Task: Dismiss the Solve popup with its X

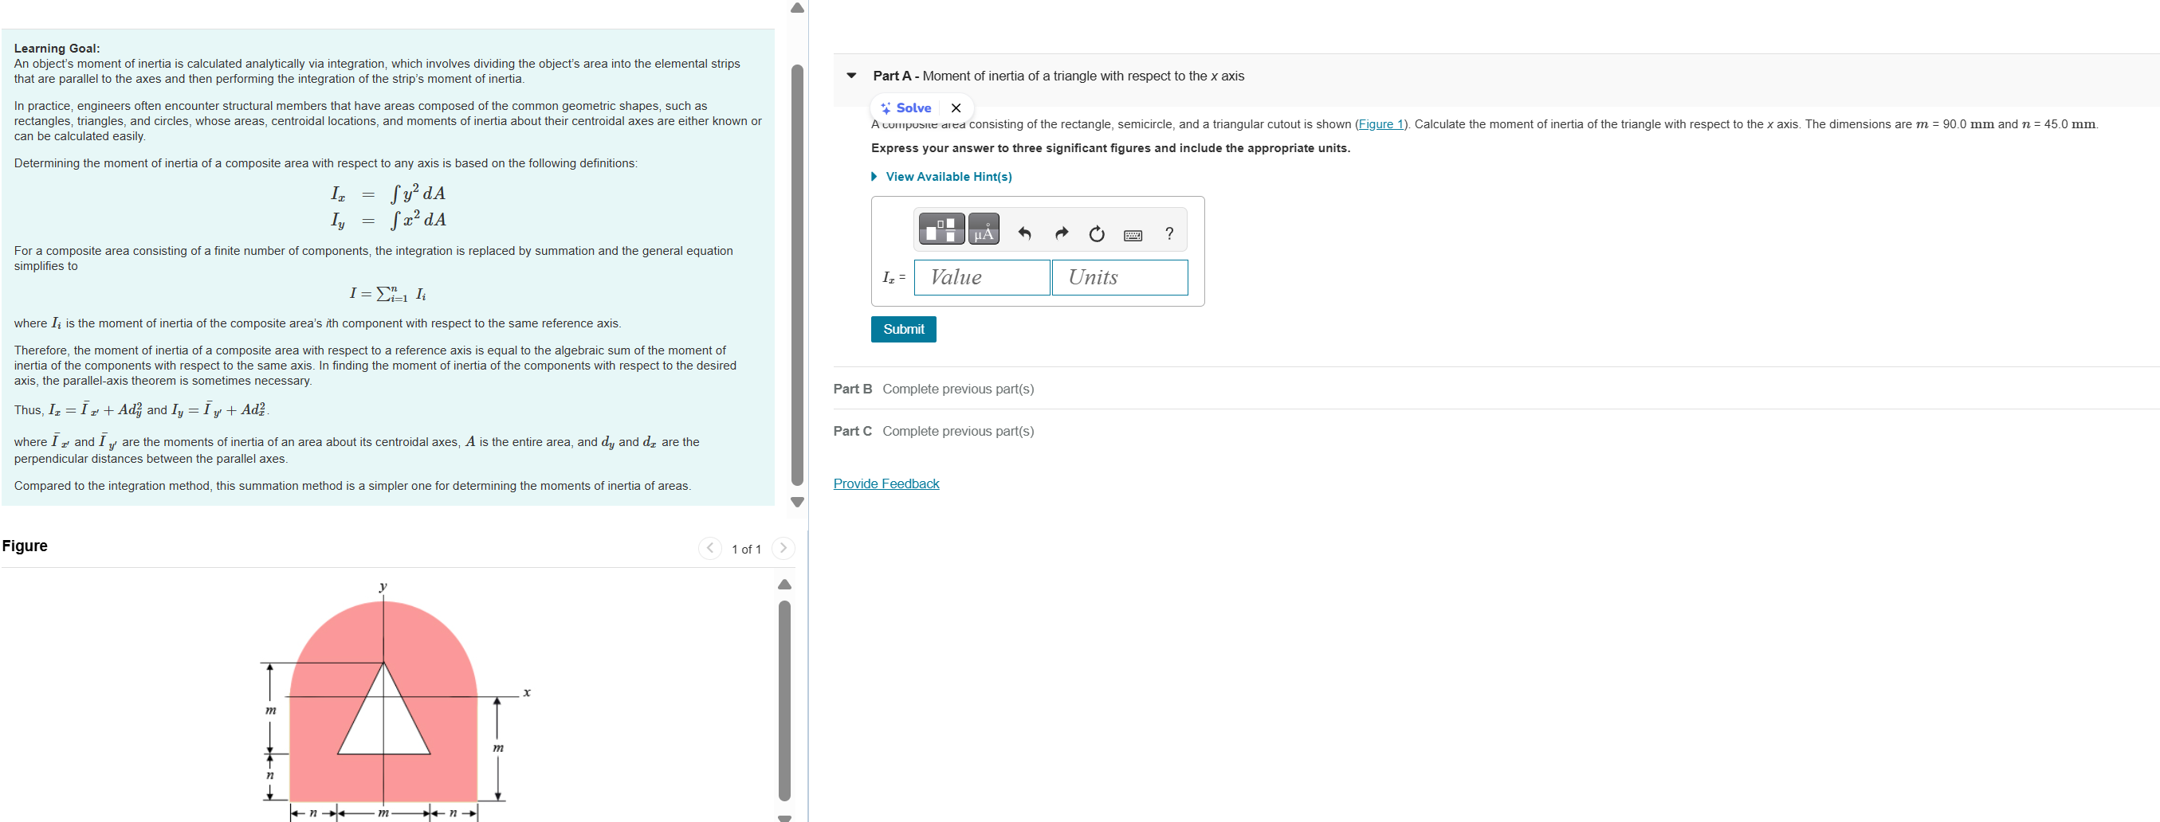Action: pos(956,108)
